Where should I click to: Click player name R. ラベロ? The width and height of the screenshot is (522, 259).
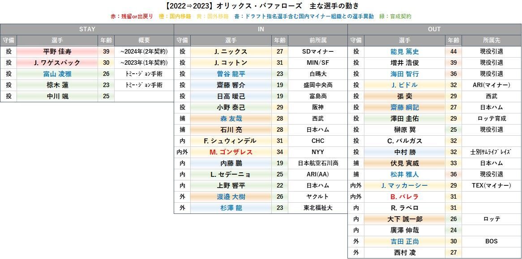pos(405,208)
